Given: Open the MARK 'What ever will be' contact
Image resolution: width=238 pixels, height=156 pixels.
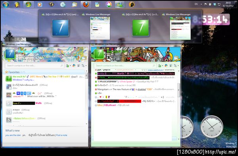Looking at the screenshot, I should (x=45, y=95).
